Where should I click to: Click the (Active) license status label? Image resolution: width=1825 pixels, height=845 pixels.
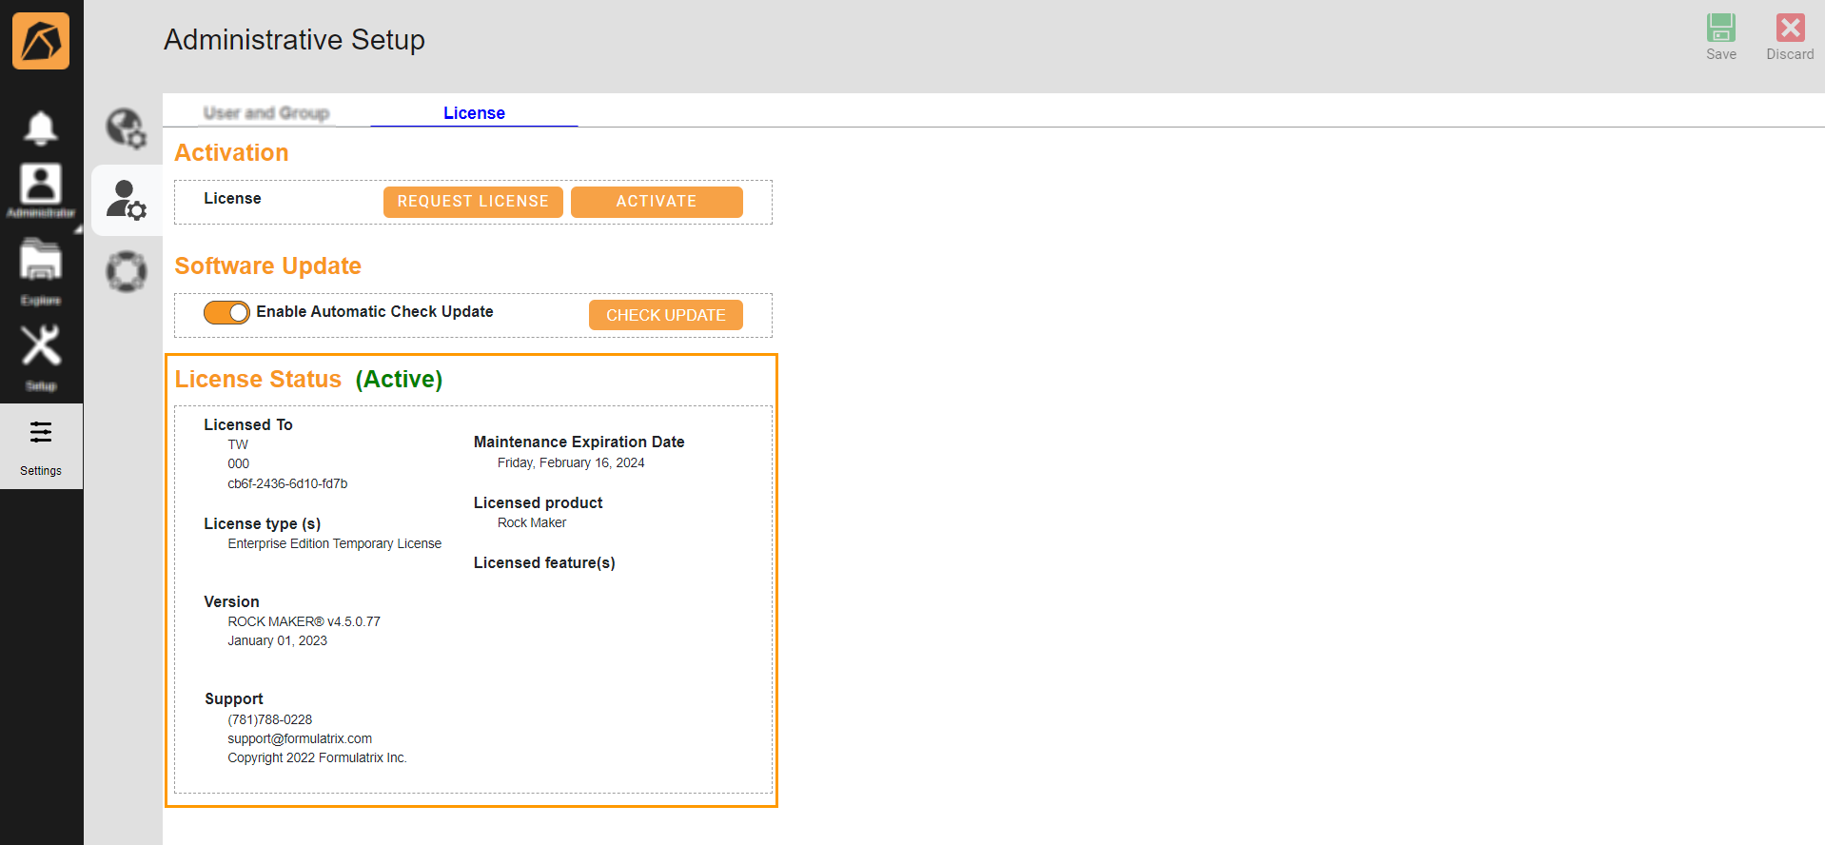399,379
